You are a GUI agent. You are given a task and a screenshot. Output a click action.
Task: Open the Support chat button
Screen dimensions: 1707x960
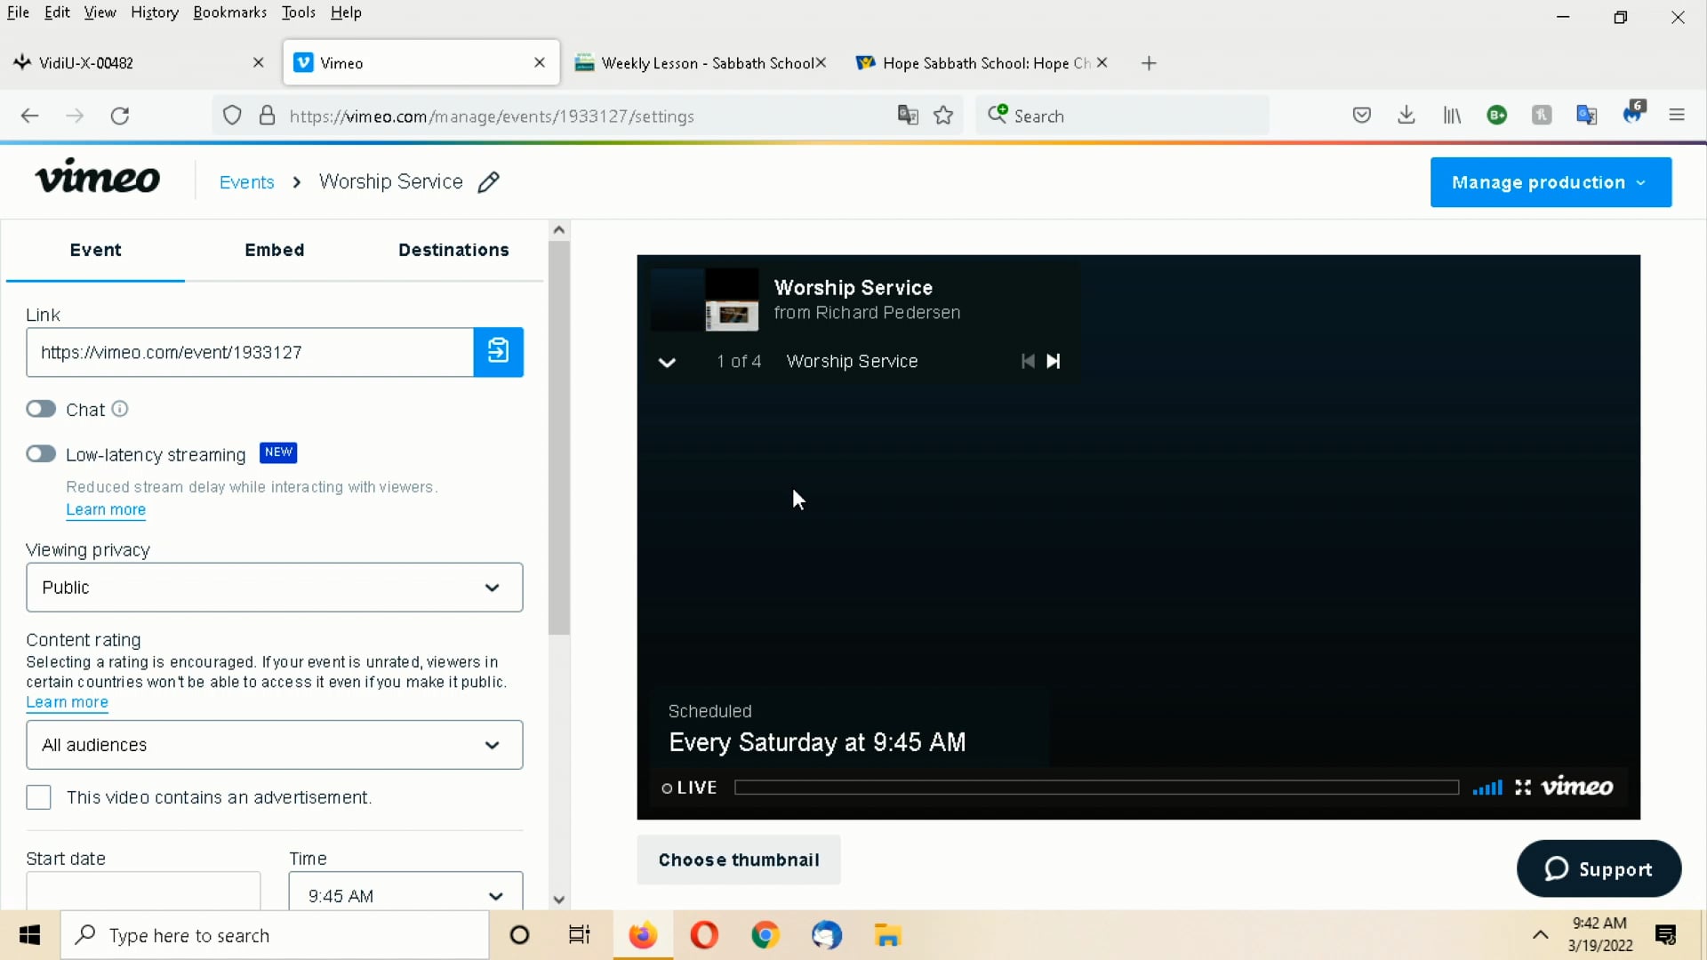(x=1599, y=868)
